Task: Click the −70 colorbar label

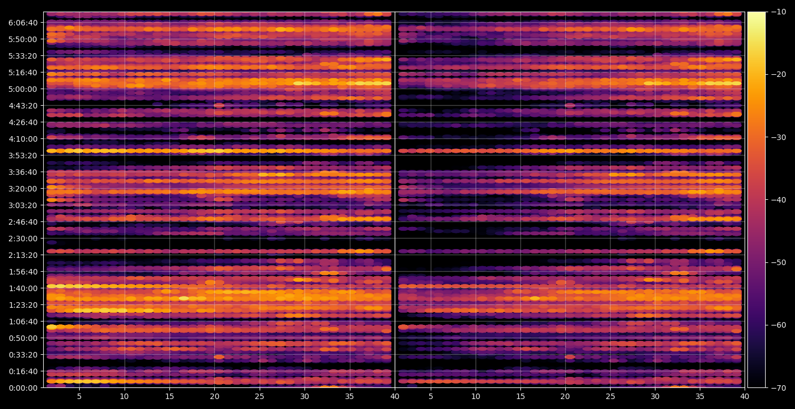Action: [778, 388]
